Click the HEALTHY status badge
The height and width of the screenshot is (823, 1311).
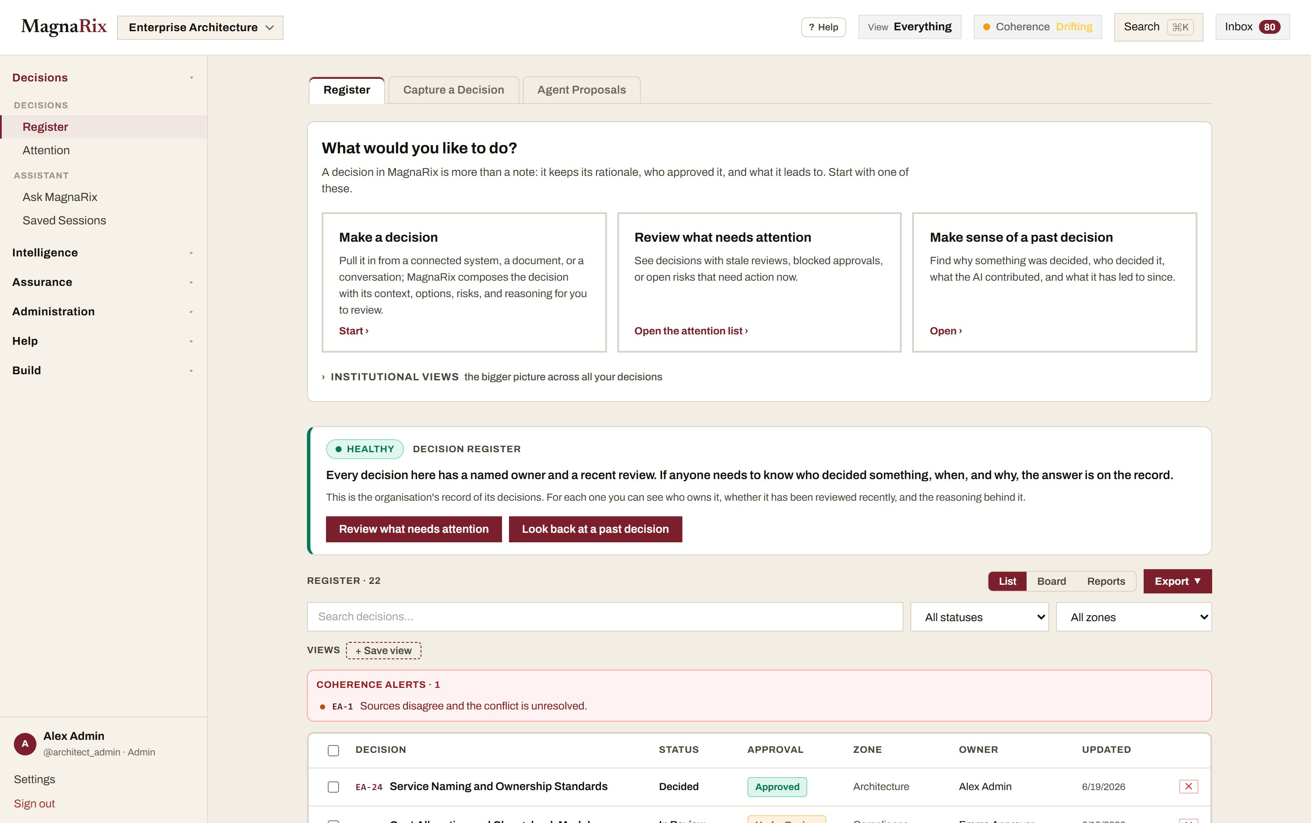point(365,449)
